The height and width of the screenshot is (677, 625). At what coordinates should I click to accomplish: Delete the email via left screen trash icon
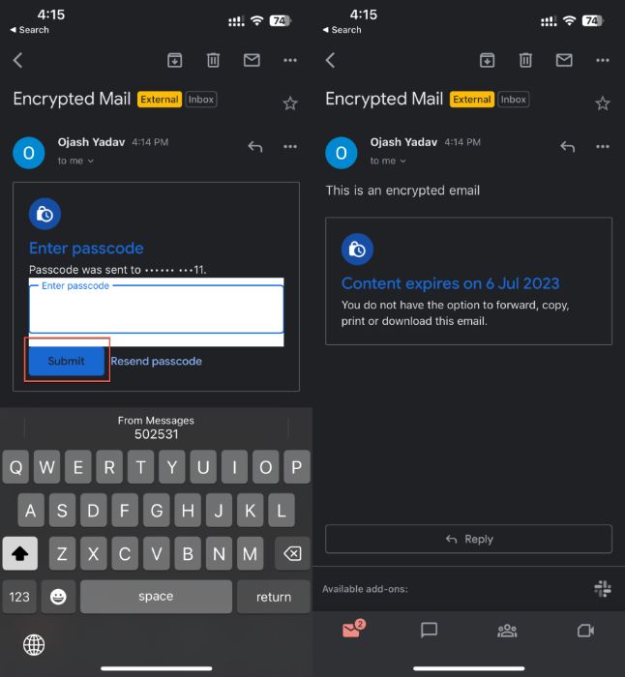coord(213,60)
